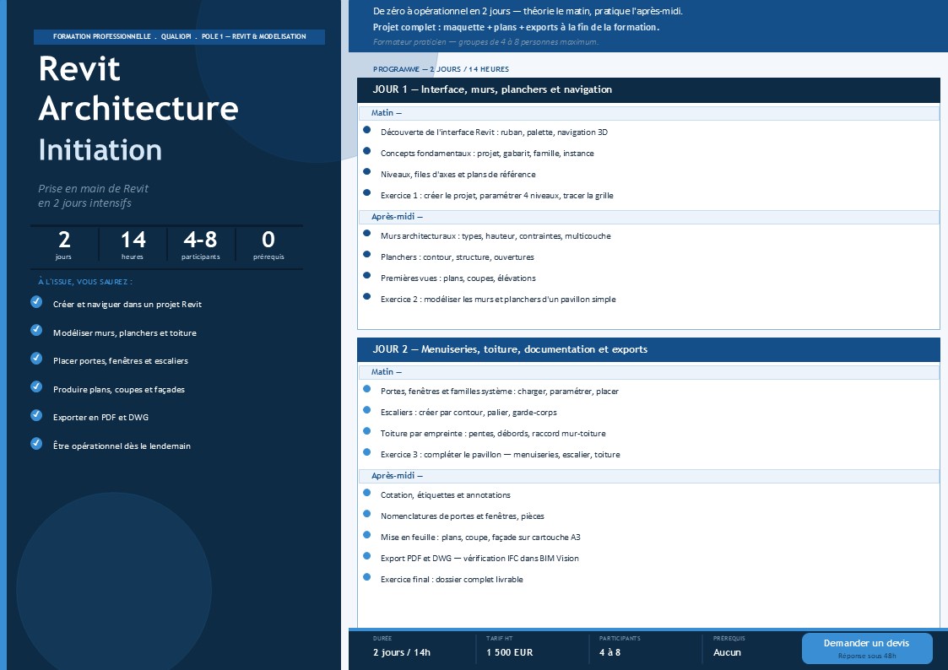Click the 'Initiation' subtitle
This screenshot has width=948, height=670.
tap(100, 150)
